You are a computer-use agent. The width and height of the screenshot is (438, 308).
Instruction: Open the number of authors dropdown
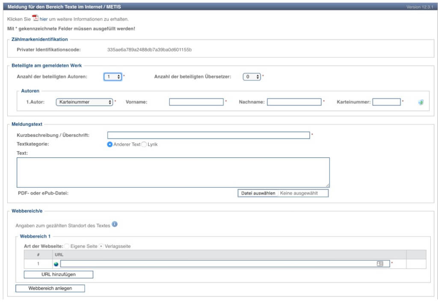(113, 77)
